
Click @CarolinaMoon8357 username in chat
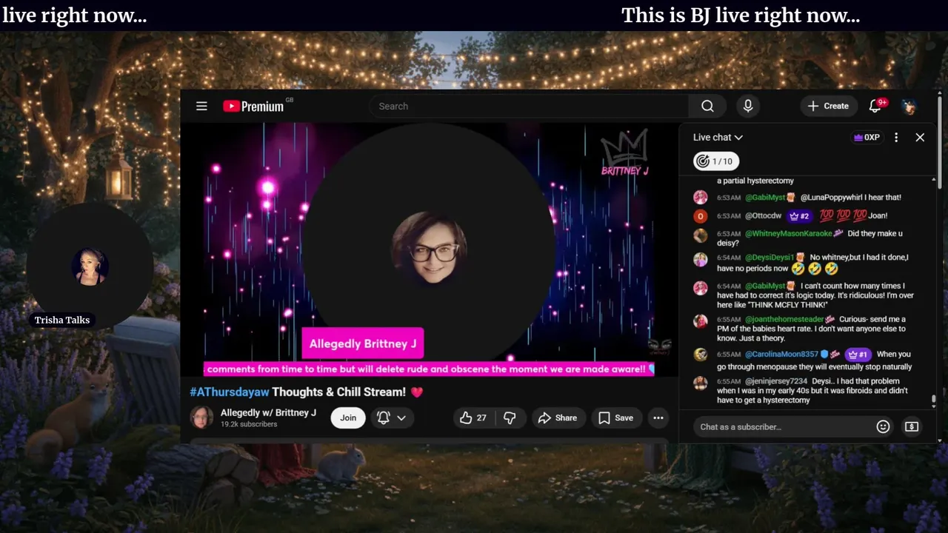tap(781, 355)
